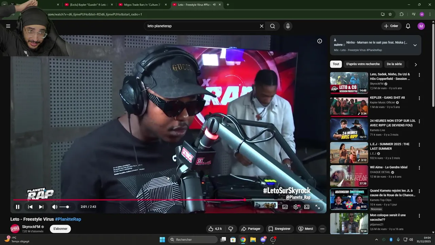The image size is (435, 245).
Task: Open the SkyrockFM channel link
Action: click(31, 227)
